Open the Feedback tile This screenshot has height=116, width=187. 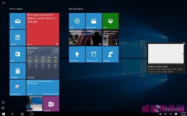point(110,54)
